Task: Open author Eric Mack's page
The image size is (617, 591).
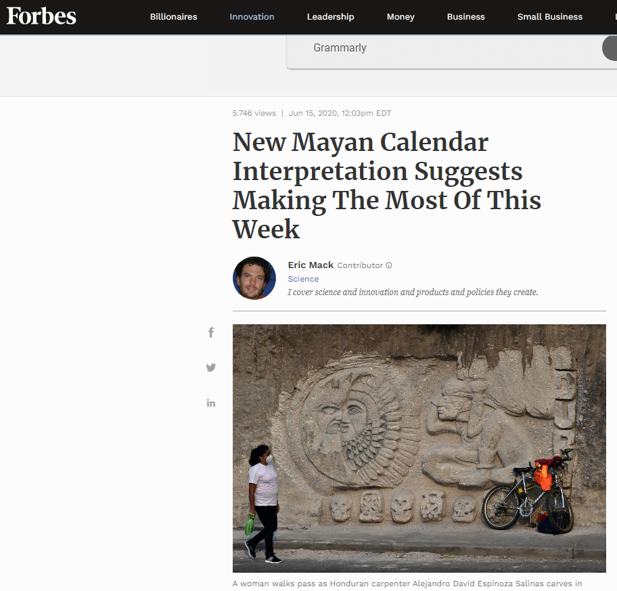Action: click(x=311, y=265)
